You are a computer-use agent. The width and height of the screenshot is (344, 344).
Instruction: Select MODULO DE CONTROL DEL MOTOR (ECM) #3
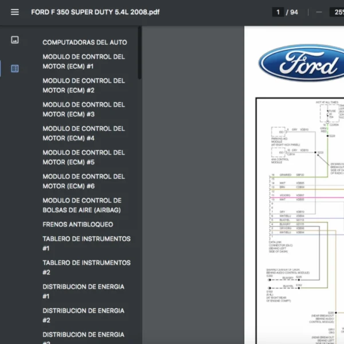(84, 110)
